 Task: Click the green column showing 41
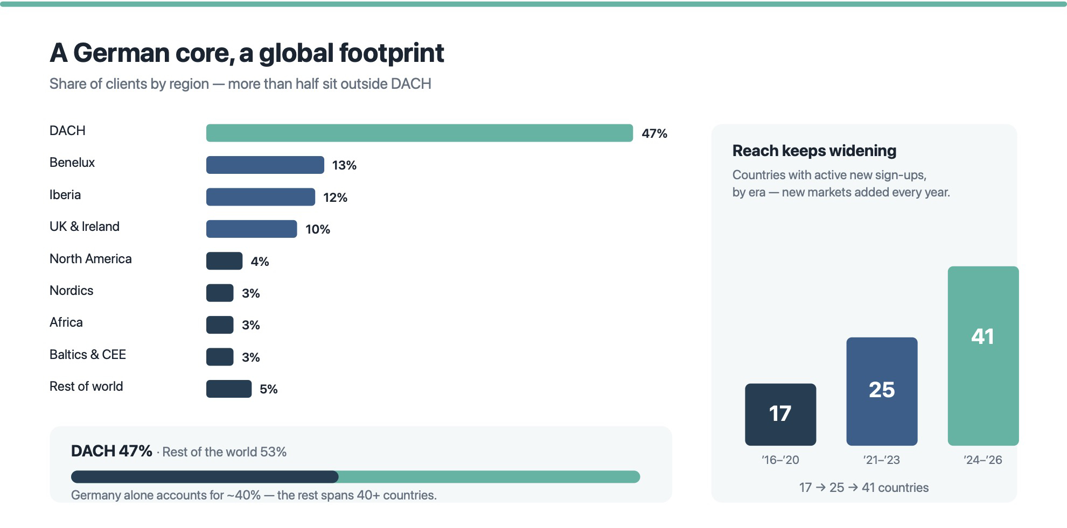(x=983, y=356)
